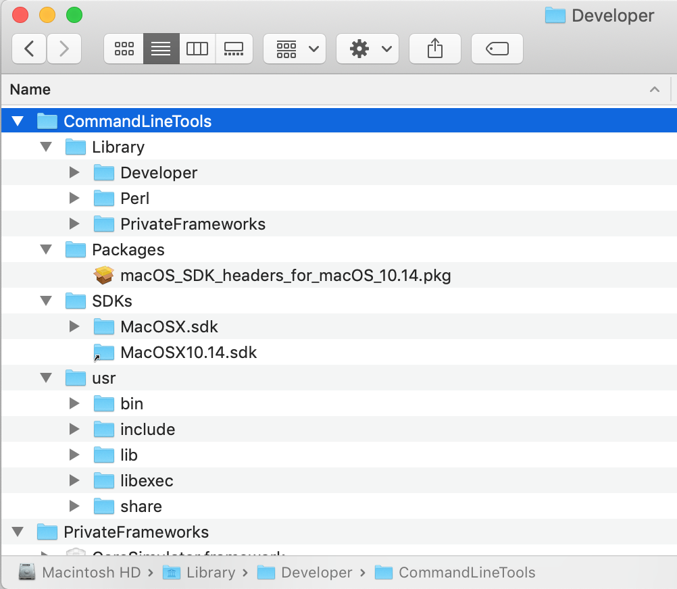Expand the bin folder under usr
Image resolution: width=677 pixels, height=589 pixels.
pos(74,404)
